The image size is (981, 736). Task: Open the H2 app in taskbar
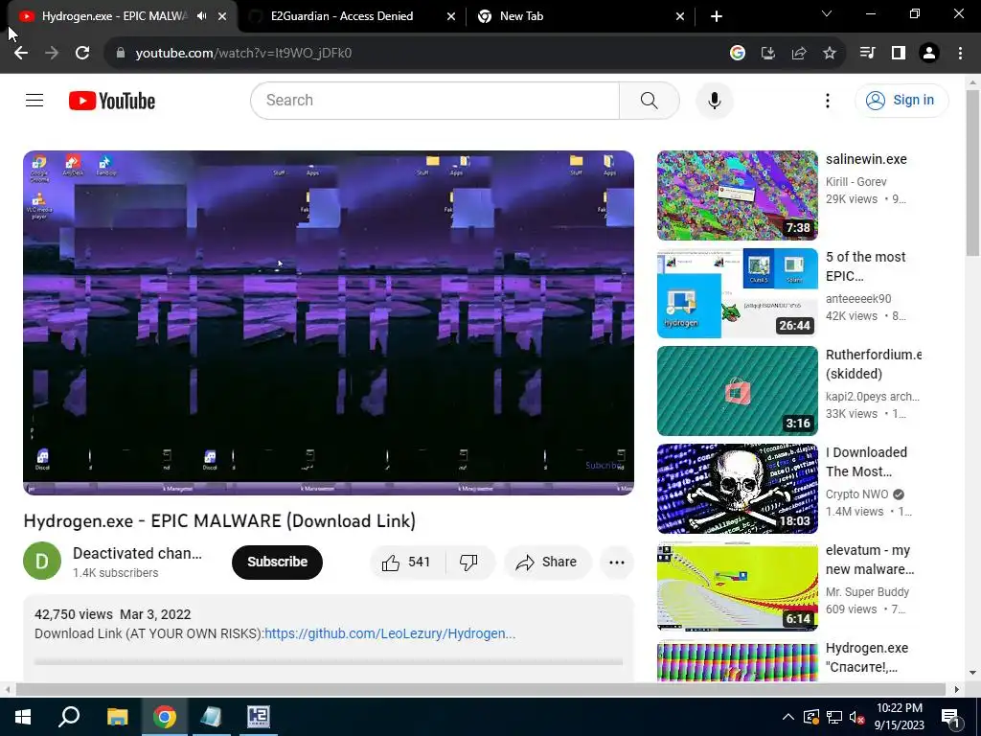tap(259, 717)
